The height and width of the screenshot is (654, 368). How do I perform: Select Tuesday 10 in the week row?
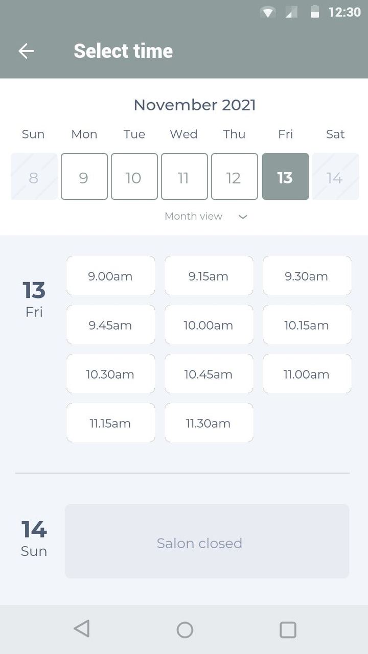coord(134,177)
